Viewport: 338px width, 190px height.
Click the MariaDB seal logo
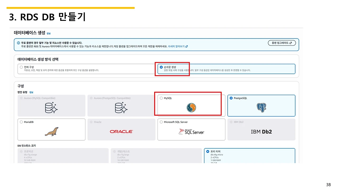coord(51,131)
